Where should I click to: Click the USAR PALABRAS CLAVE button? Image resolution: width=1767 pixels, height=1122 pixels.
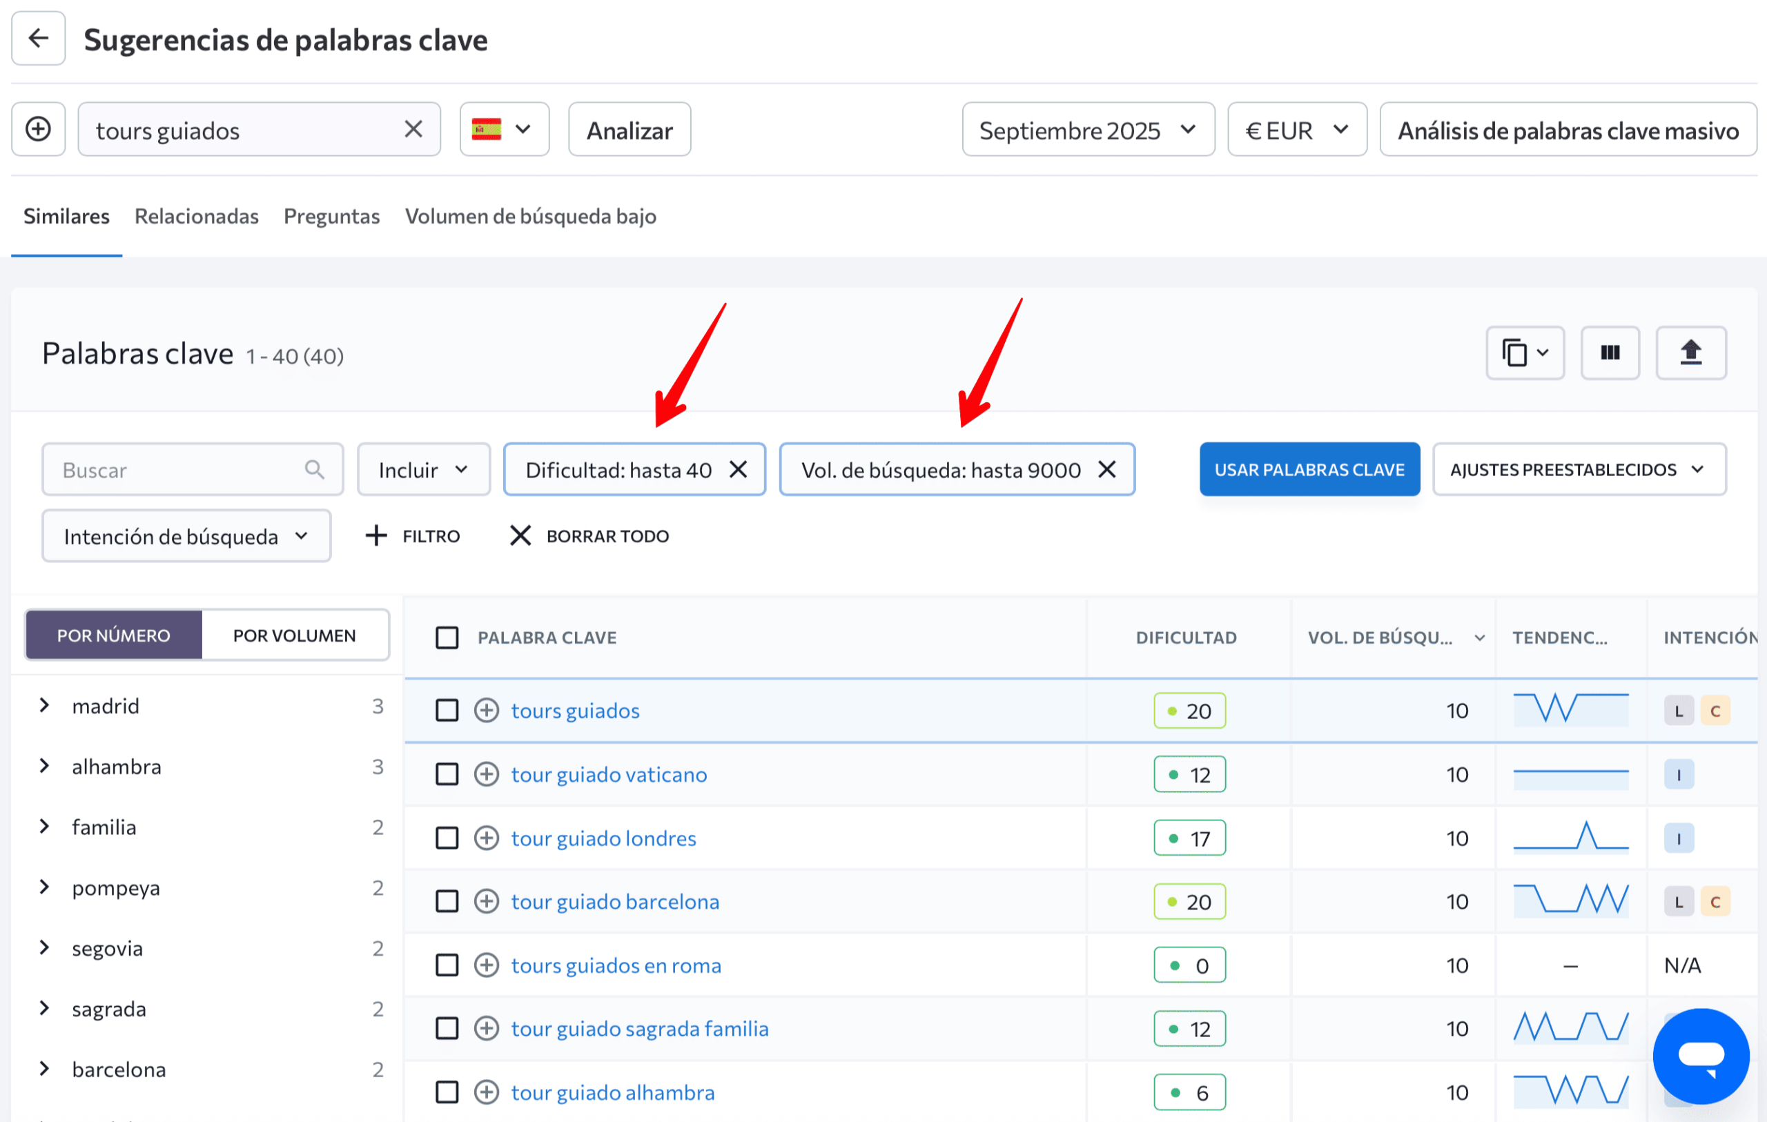[1309, 470]
